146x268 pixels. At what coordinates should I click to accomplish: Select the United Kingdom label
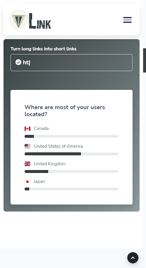pyautogui.click(x=49, y=164)
